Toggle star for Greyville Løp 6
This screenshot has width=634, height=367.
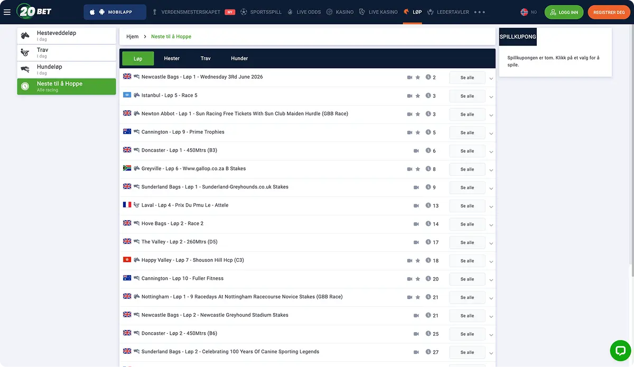point(418,169)
